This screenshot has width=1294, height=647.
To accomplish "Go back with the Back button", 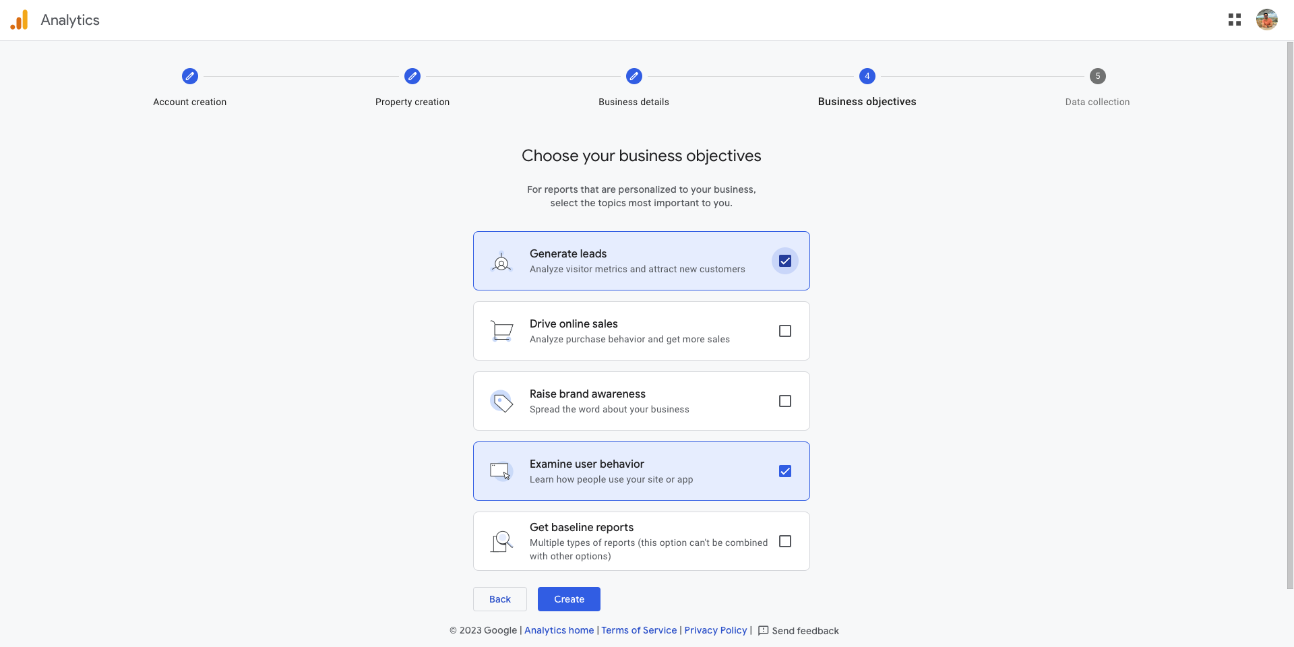I will 500,599.
